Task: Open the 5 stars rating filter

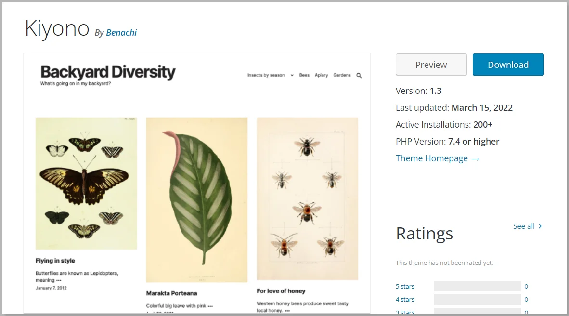Action: (x=405, y=286)
